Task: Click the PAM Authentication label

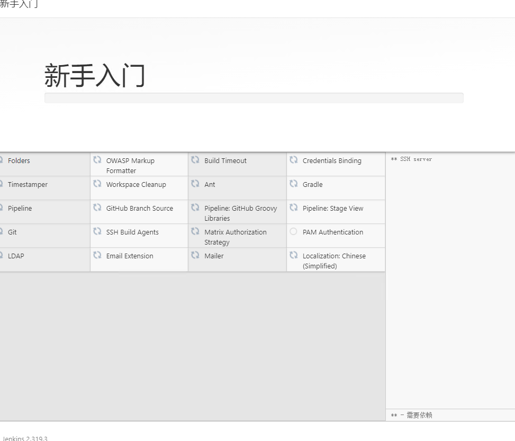Action: (333, 232)
